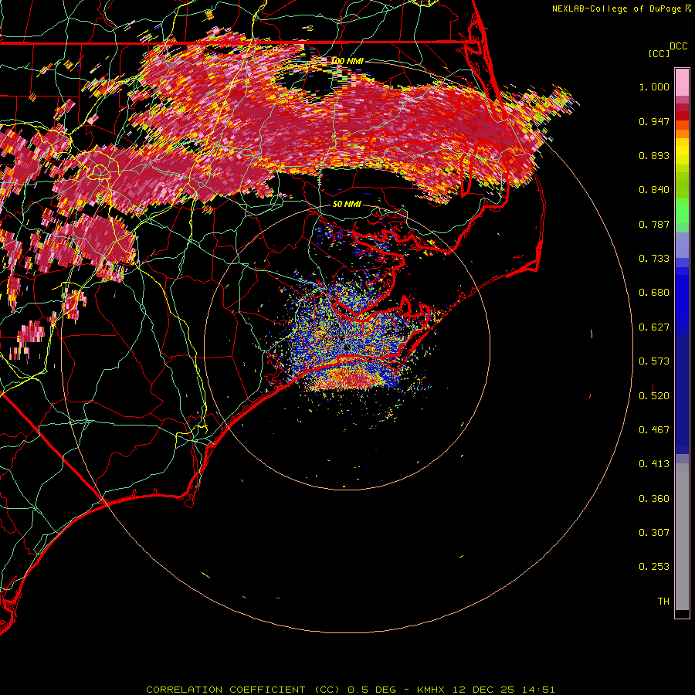The image size is (695, 695).
Task: Click the 0.947 scale value
Action: pyautogui.click(x=654, y=121)
